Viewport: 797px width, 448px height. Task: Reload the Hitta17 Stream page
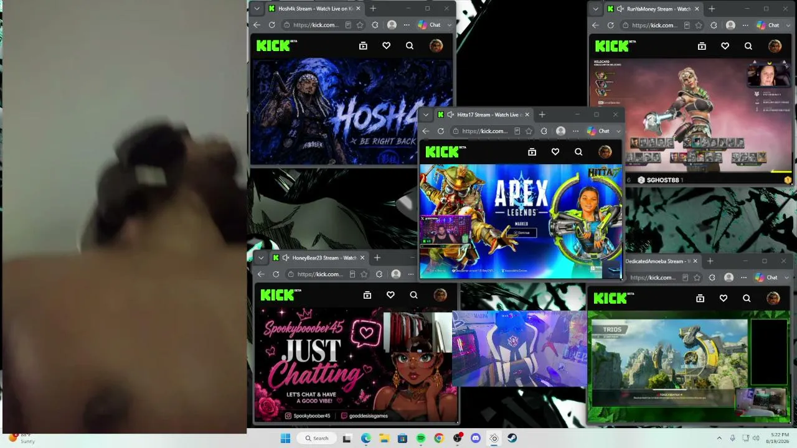point(441,131)
